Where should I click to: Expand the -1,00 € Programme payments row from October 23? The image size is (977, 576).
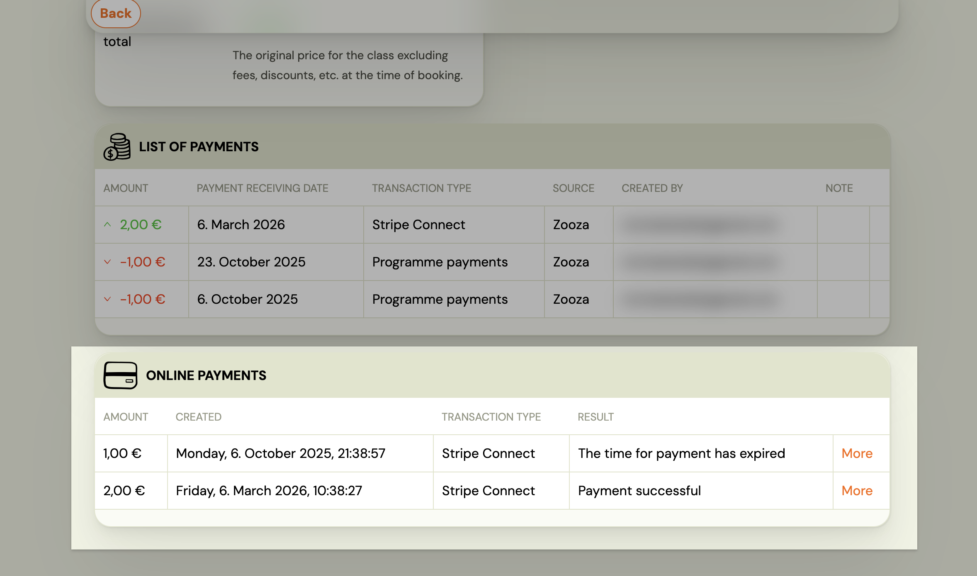pos(107,262)
